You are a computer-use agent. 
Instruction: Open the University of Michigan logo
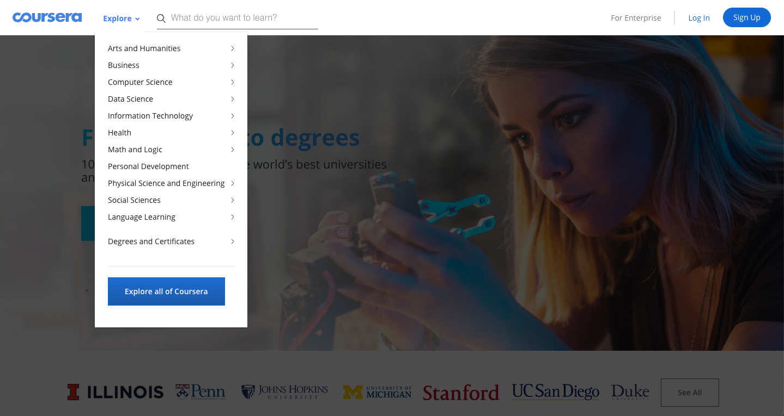[377, 392]
